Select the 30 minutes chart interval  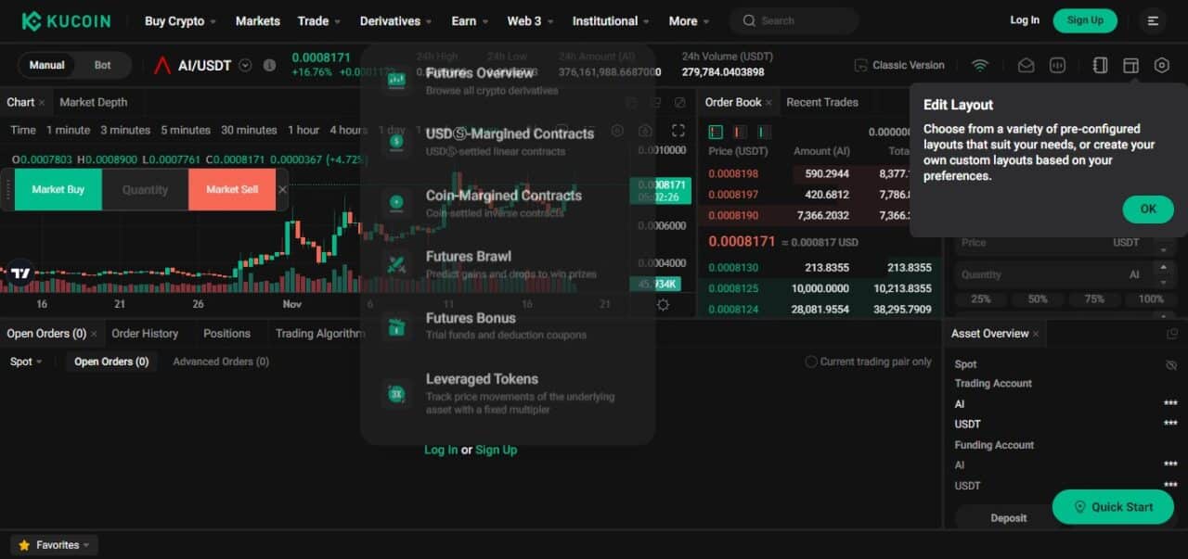(x=249, y=130)
